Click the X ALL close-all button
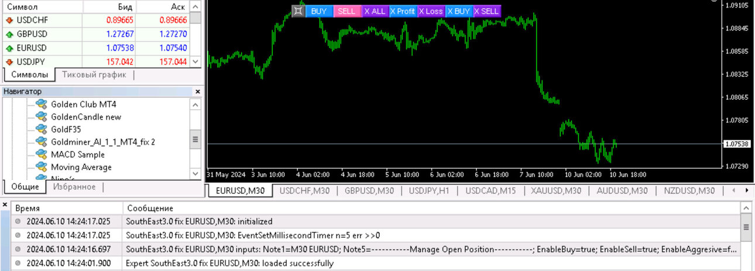The image size is (755, 271). pos(375,11)
